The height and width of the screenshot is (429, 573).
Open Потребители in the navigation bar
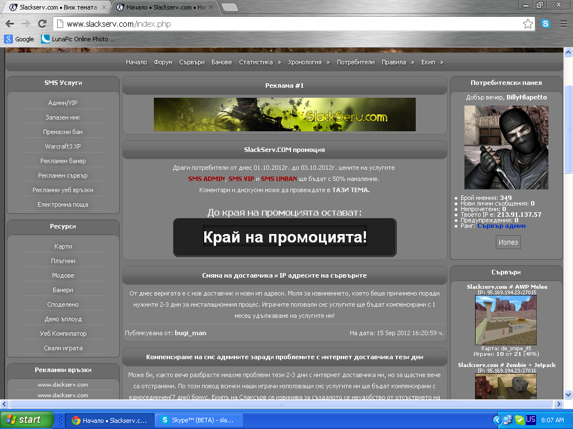tap(355, 63)
